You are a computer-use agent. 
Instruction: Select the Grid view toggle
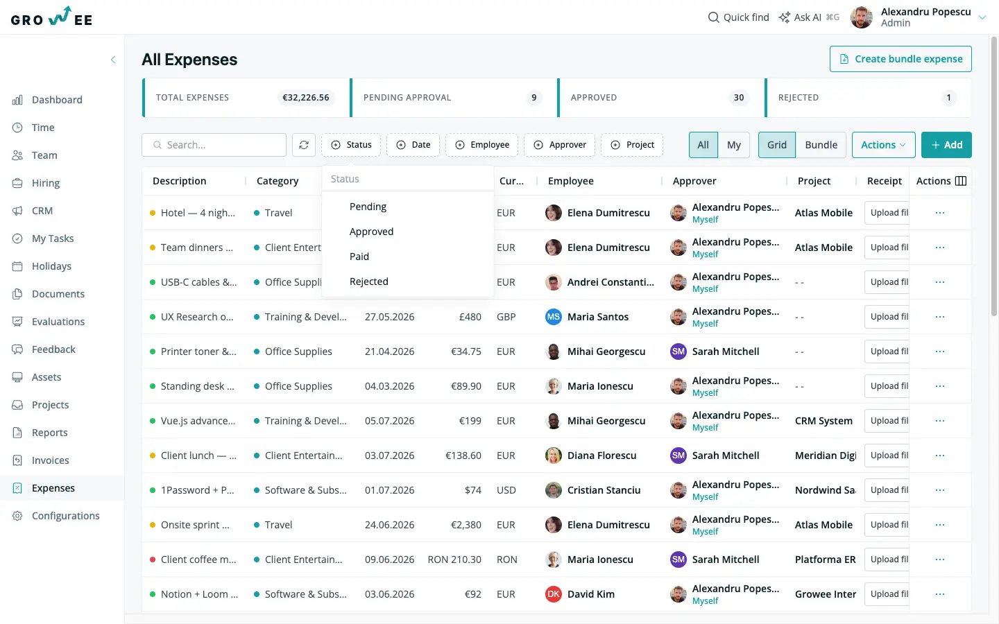[x=777, y=145]
